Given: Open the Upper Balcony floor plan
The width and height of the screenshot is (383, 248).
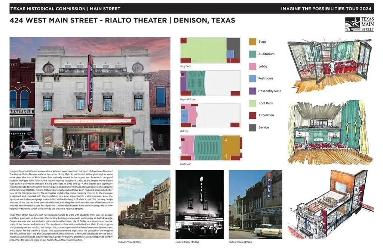Looking at the screenshot, I should pyautogui.click(x=210, y=83).
